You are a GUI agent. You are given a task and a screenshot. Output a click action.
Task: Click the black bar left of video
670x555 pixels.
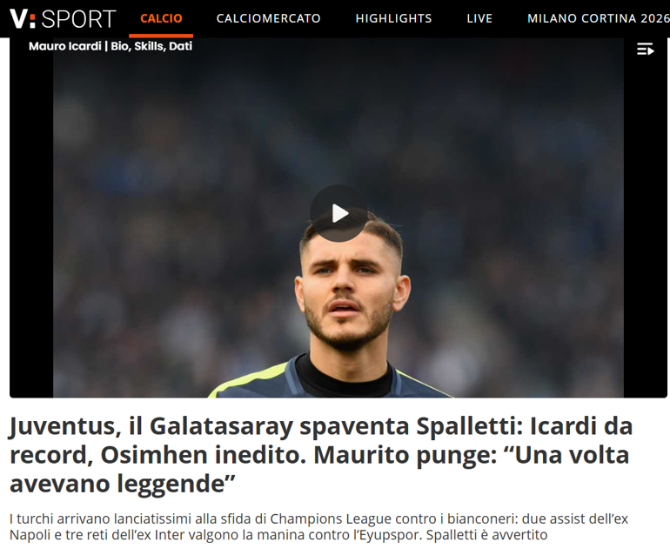(31, 222)
